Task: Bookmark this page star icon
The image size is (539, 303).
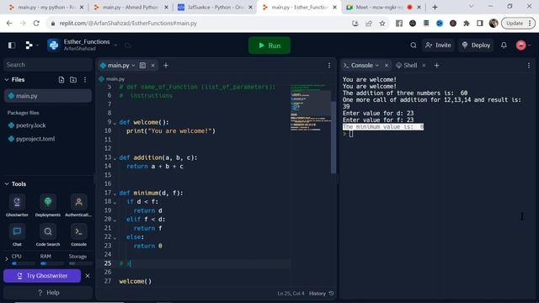Action: click(382, 24)
